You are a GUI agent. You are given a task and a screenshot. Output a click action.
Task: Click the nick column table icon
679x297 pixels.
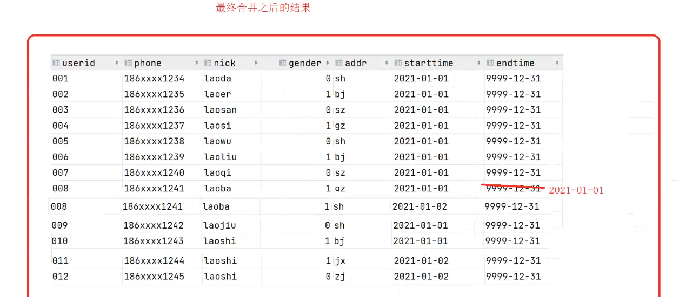click(208, 63)
